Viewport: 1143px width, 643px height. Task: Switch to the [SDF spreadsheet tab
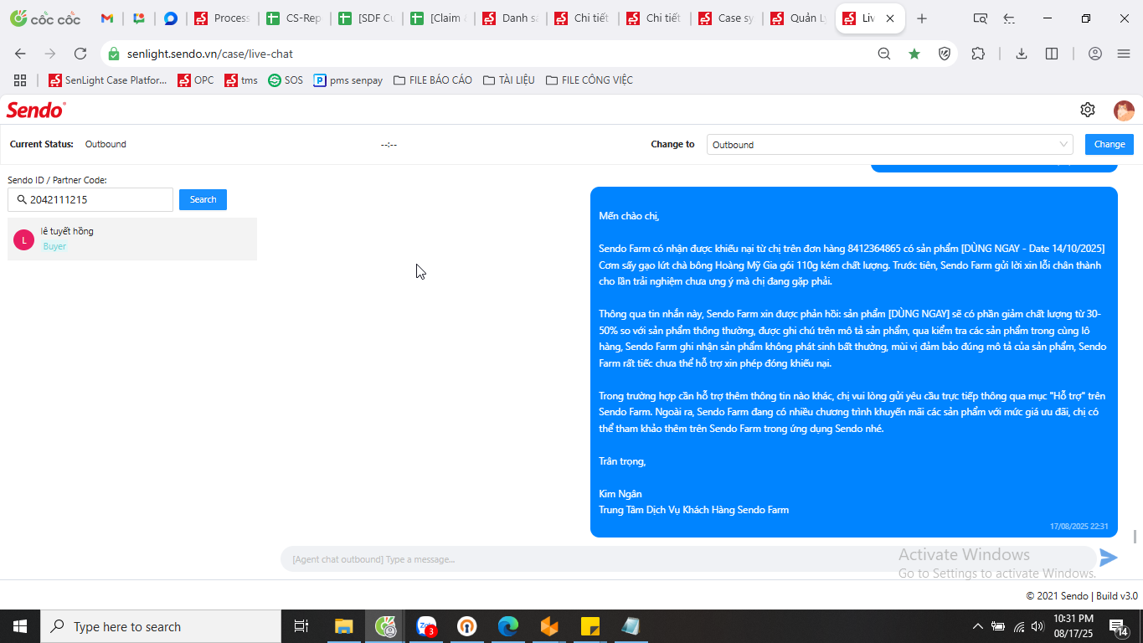coord(366,18)
